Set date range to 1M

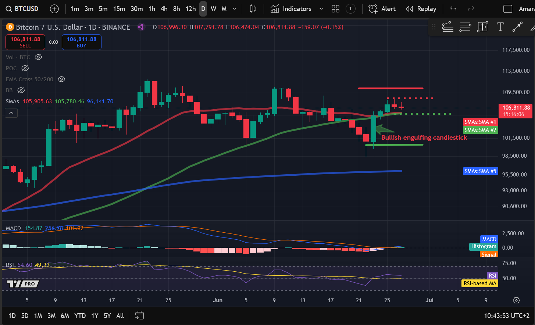(x=38, y=316)
